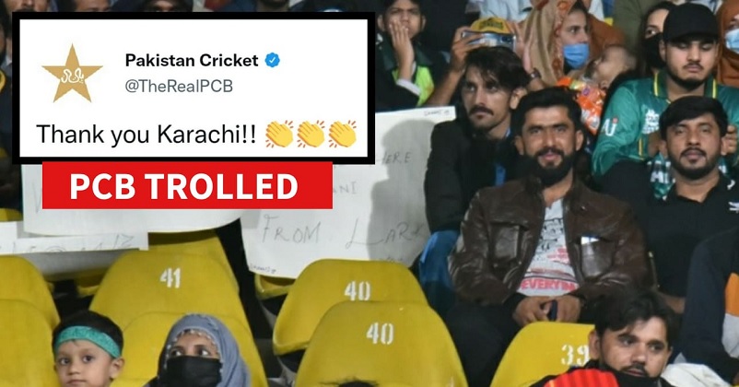Click the second clapping hands emoji
739x387 pixels.
(311, 134)
